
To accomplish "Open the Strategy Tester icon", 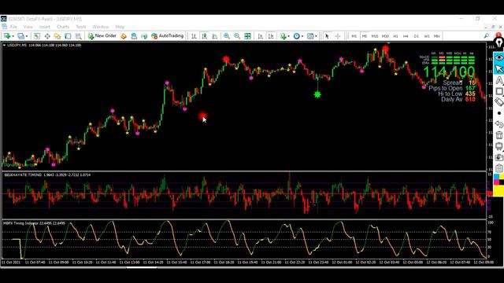I will point(78,36).
